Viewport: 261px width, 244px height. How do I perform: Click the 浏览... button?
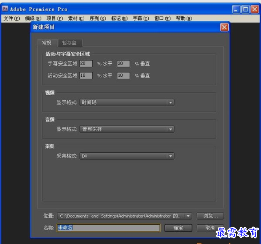point(210,216)
